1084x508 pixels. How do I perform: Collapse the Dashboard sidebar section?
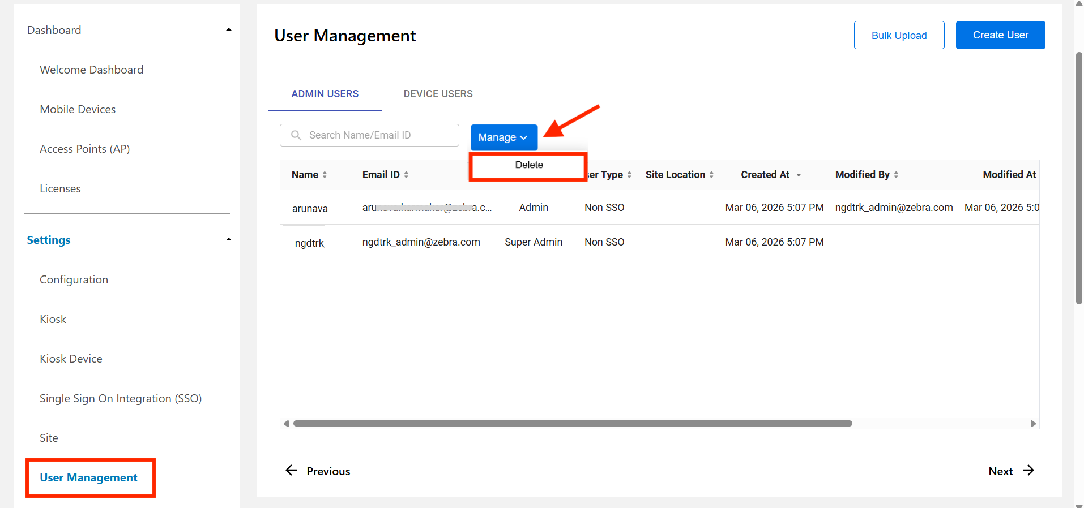tap(229, 30)
